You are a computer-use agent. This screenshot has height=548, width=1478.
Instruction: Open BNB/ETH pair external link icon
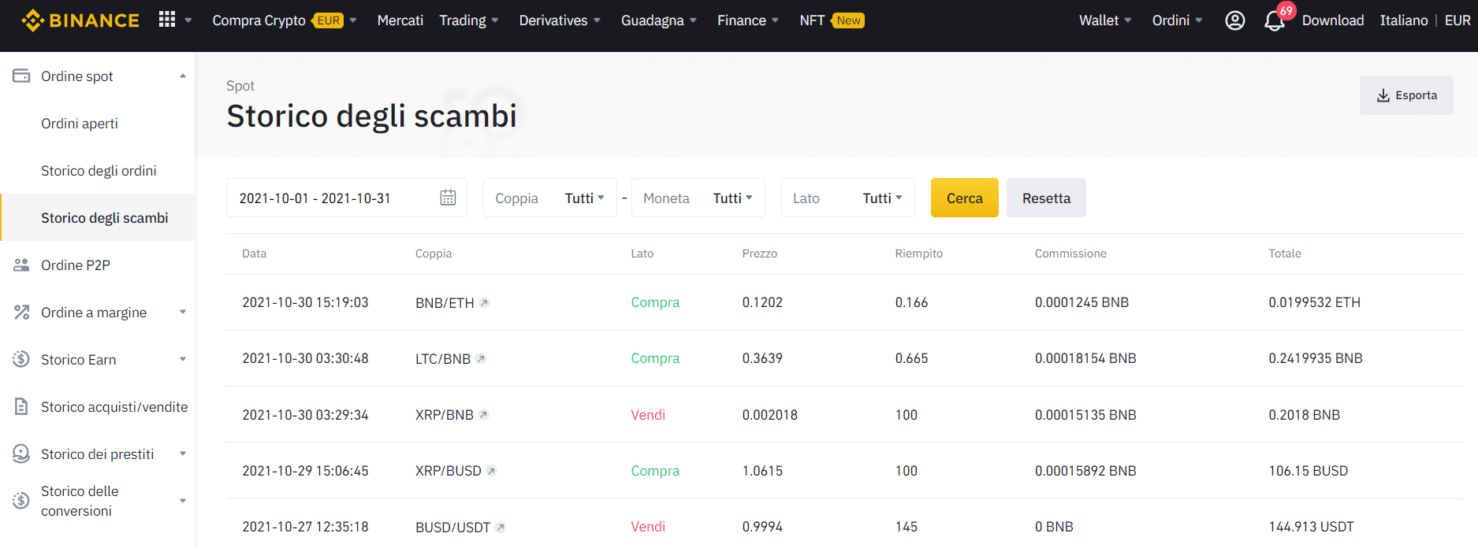click(485, 303)
